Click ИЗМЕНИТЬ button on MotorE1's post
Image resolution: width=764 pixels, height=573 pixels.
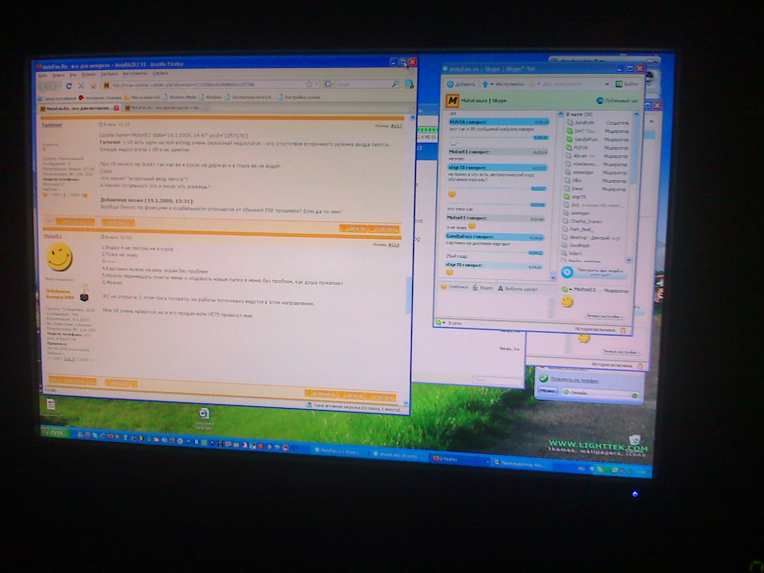click(x=320, y=393)
